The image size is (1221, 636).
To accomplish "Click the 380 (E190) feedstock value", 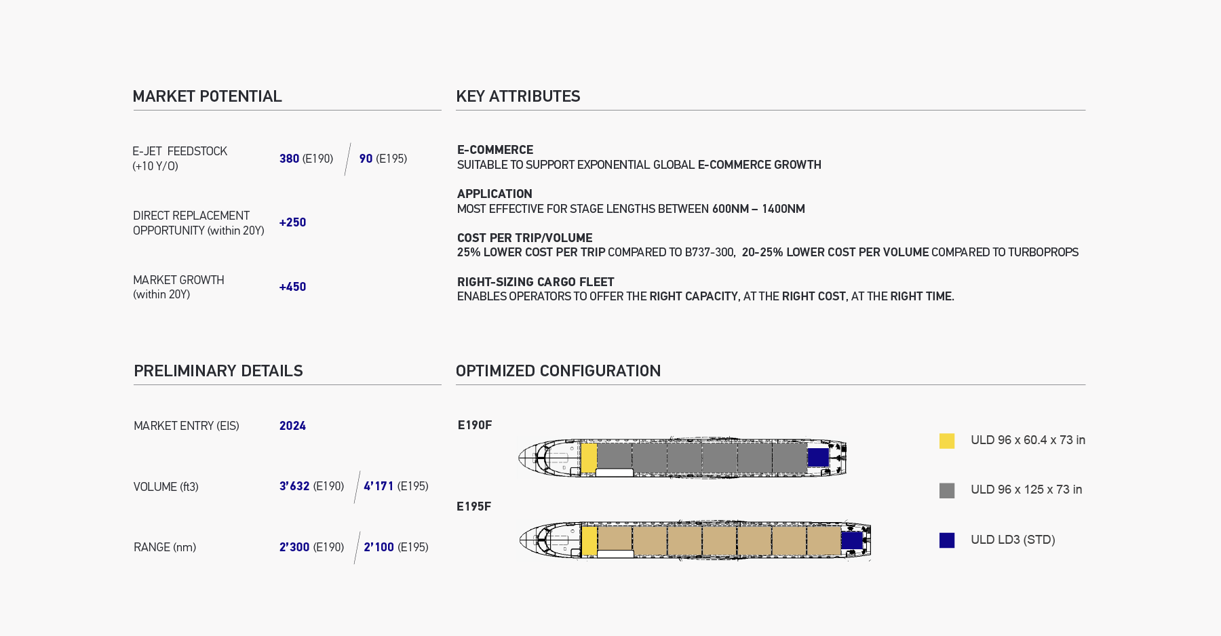I will (x=306, y=159).
